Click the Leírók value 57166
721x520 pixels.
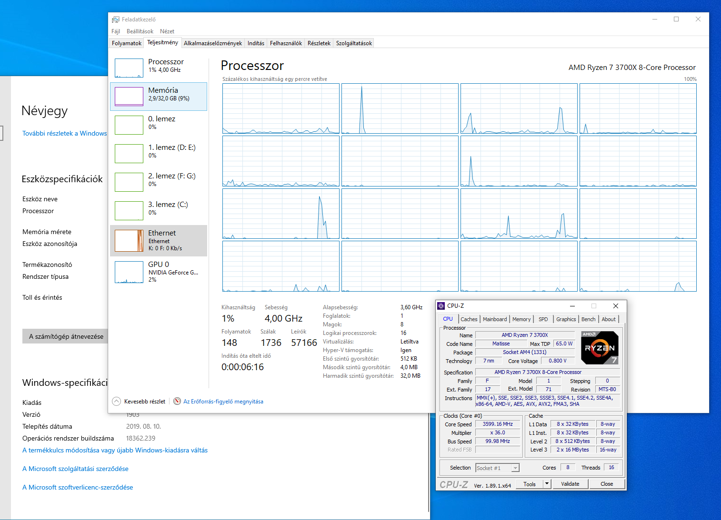[304, 343]
